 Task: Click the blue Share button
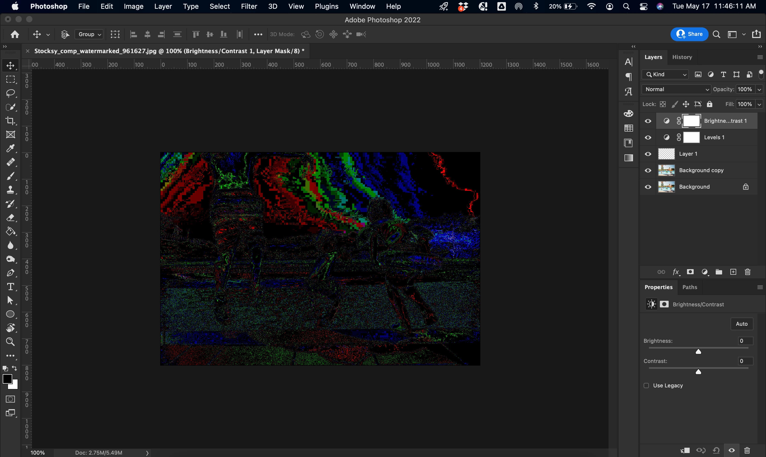coord(689,34)
